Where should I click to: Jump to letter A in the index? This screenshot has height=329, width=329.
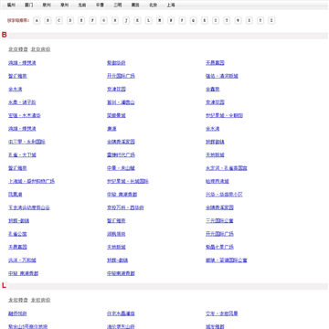point(37,20)
